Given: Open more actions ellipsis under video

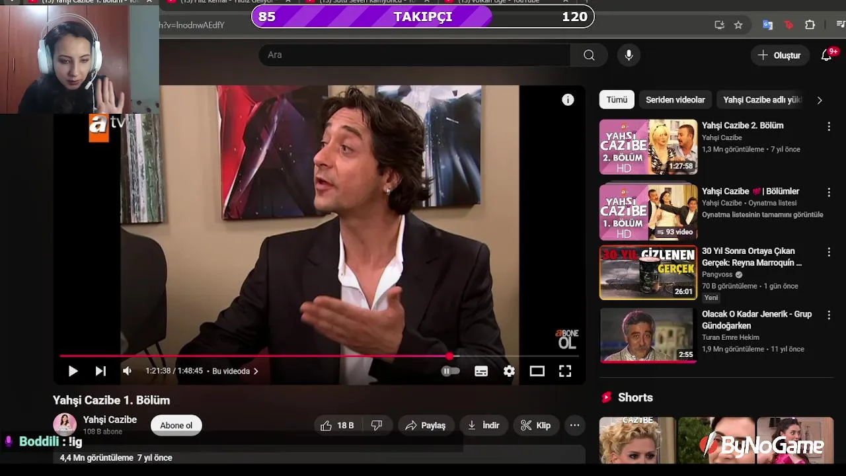Looking at the screenshot, I should click(x=575, y=425).
